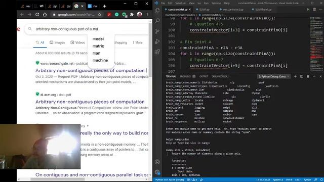324x182 pixels.
Task: Maximize the terminal panel with up chevron
Action: point(314,76)
